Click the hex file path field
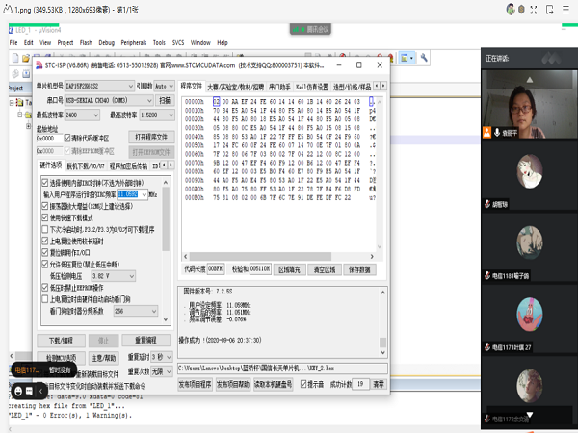Viewport: 578px width, 433px height. [282, 368]
